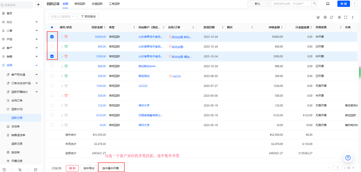Sort by the 计业绩金额 column arrows
Viewport: 361px width, 172px height.
coord(311,27)
